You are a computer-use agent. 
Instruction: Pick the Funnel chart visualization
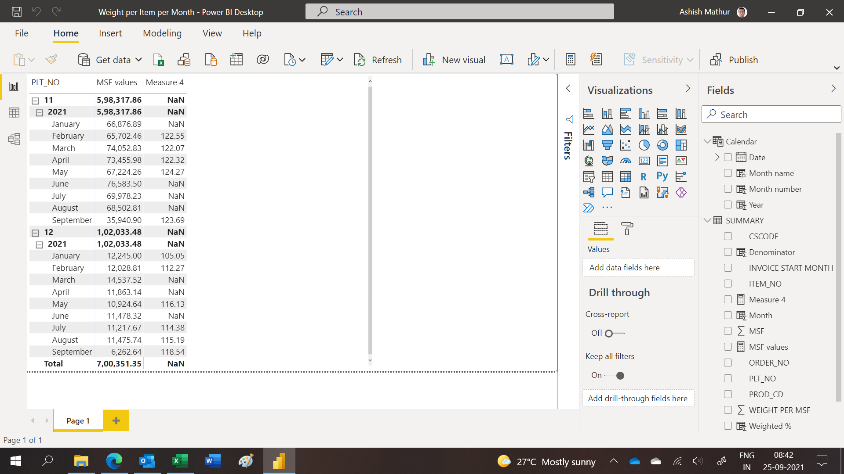click(x=607, y=145)
